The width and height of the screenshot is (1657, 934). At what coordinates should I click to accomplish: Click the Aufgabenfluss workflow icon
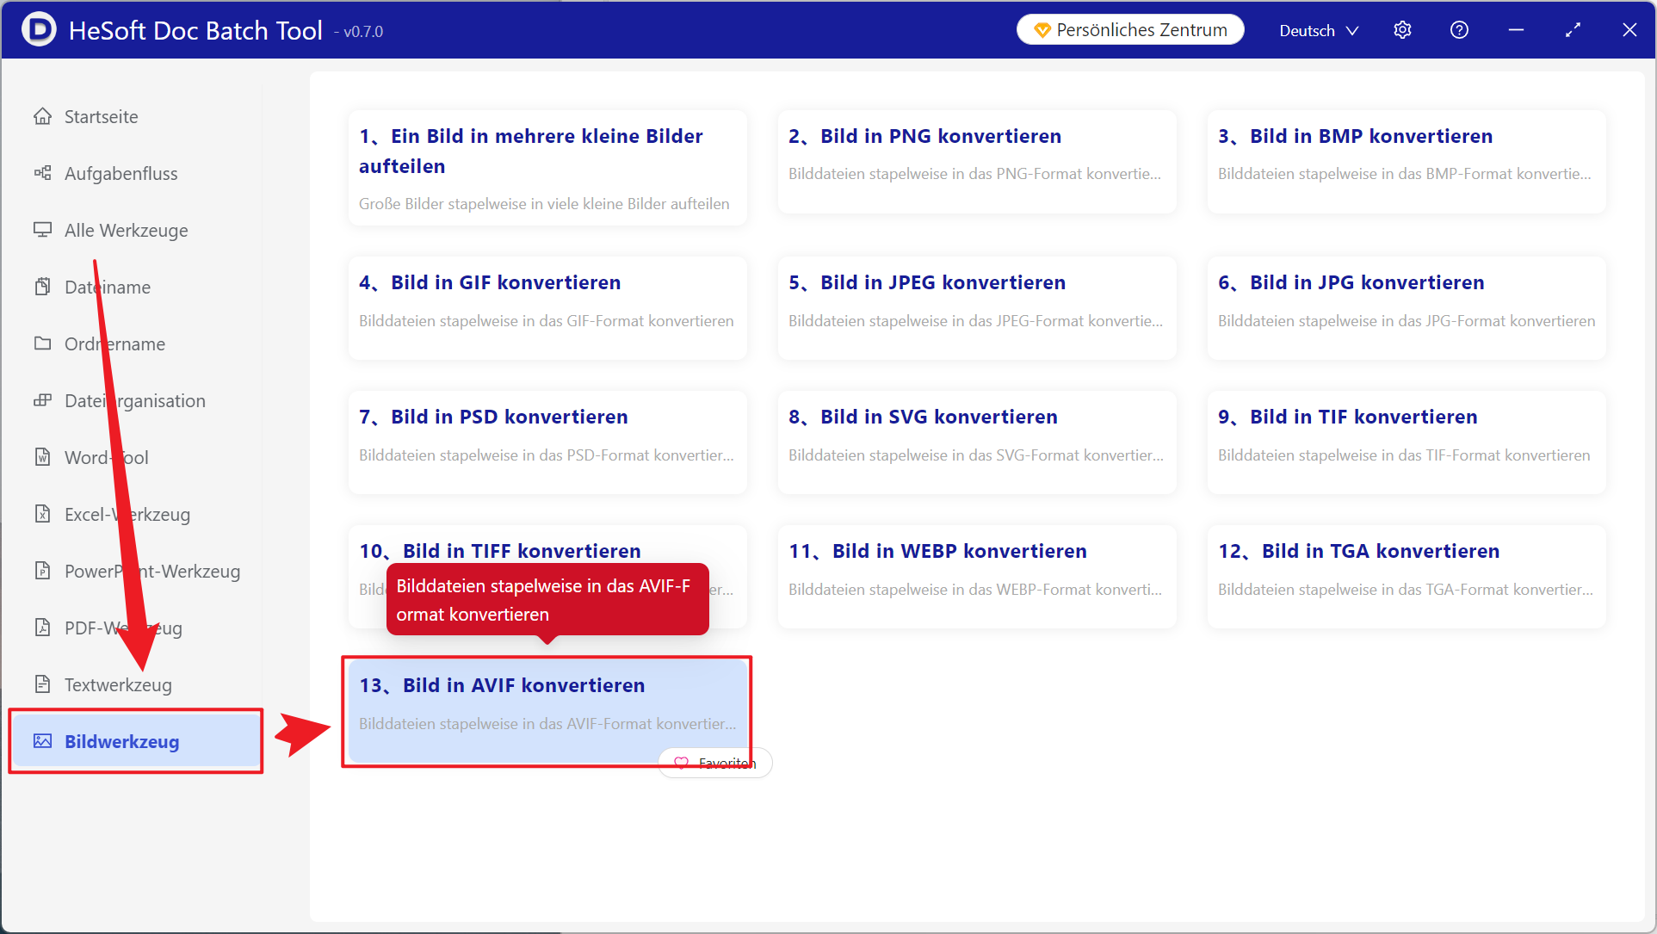point(42,173)
